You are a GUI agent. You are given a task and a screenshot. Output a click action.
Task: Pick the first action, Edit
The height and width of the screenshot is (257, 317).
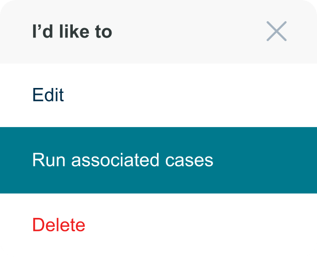click(x=48, y=95)
